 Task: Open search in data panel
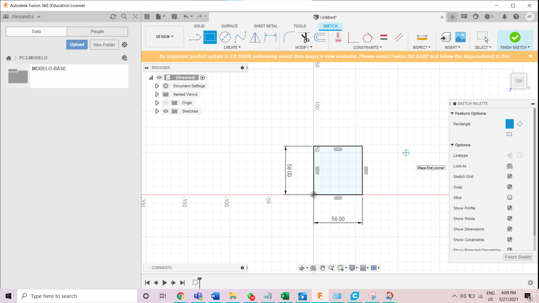tap(124, 17)
